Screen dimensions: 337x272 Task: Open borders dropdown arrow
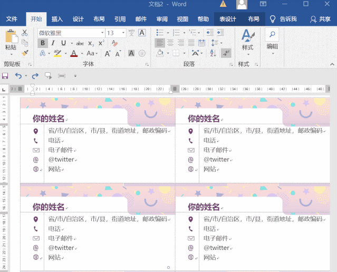[184, 53]
